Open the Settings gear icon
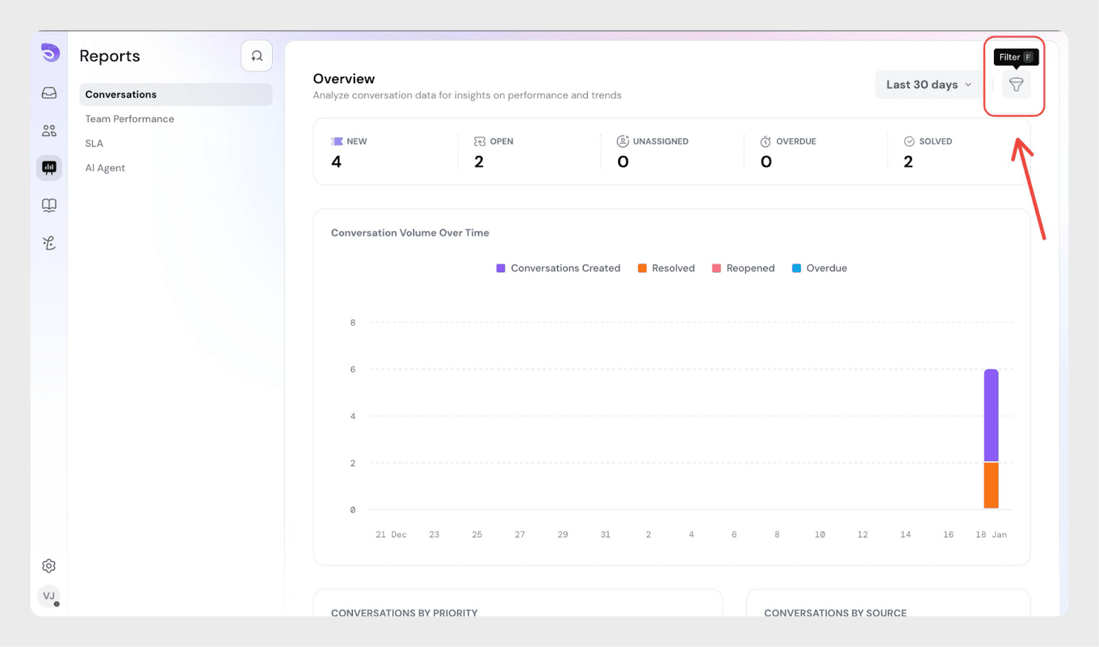This screenshot has width=1099, height=647. (49, 566)
